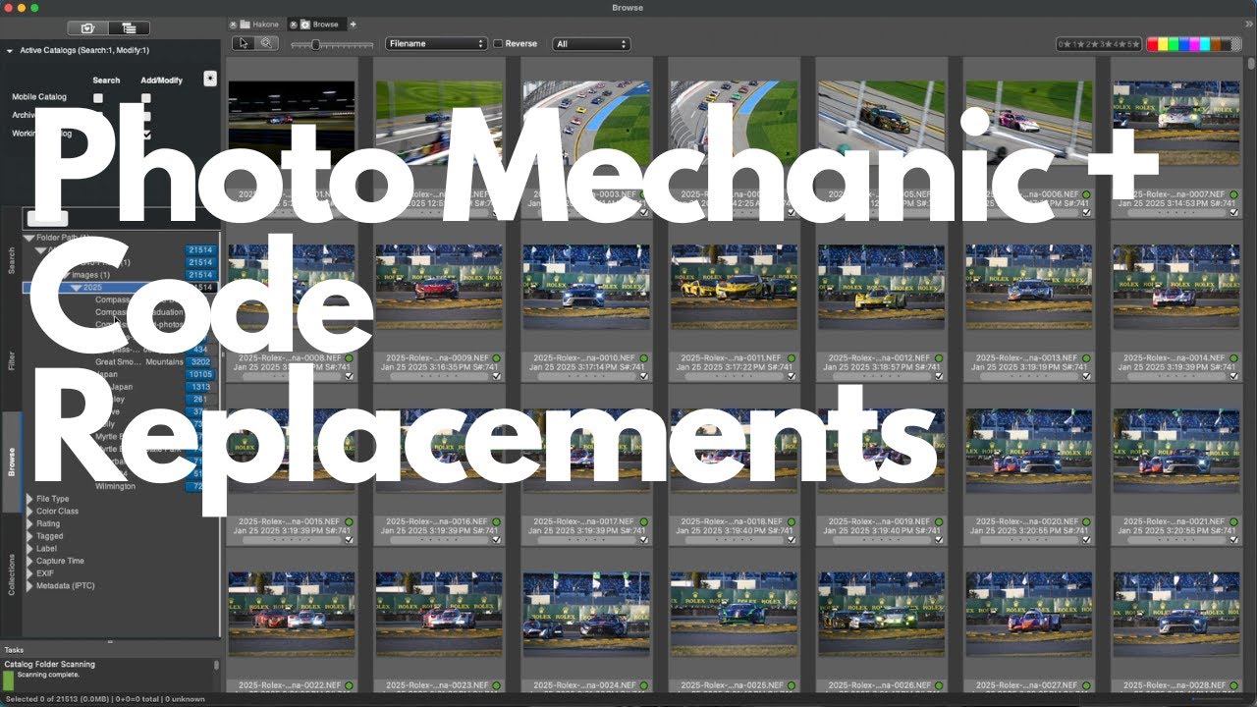Screen dimensions: 1257x707
Task: Click the 3202 count badge
Action: tap(199, 362)
